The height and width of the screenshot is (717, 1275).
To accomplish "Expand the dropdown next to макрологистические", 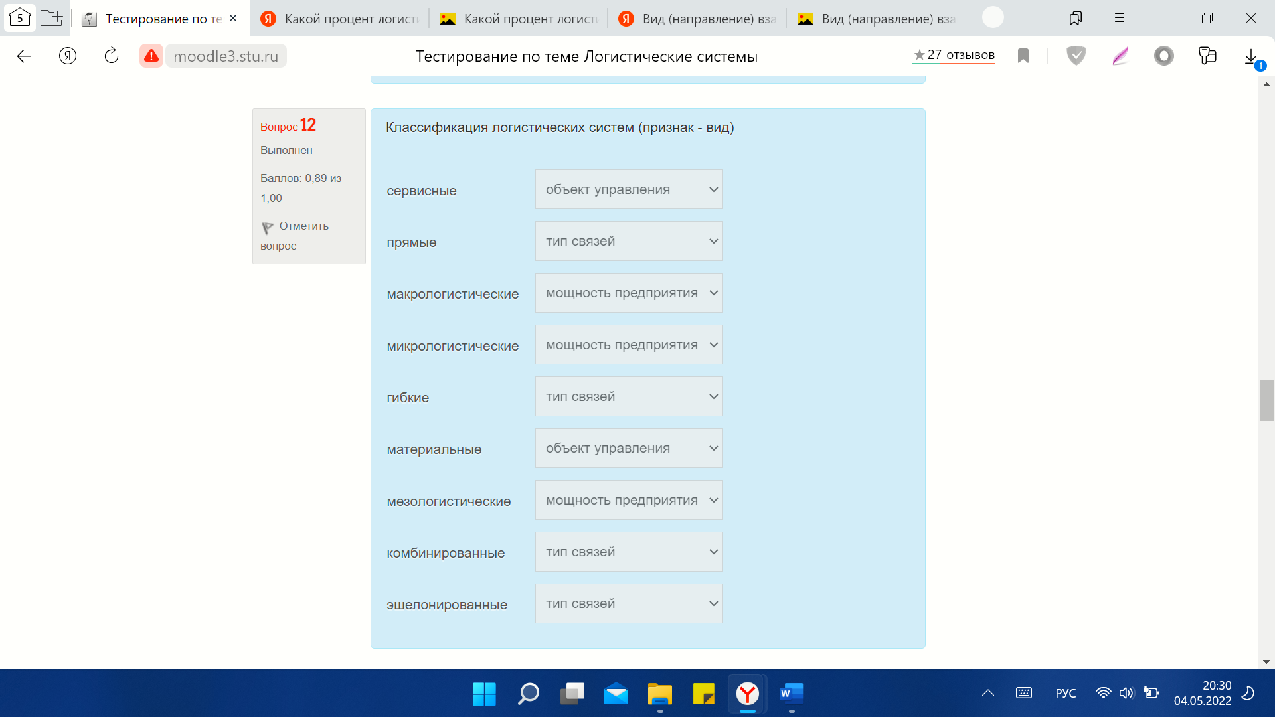I will tap(629, 293).
